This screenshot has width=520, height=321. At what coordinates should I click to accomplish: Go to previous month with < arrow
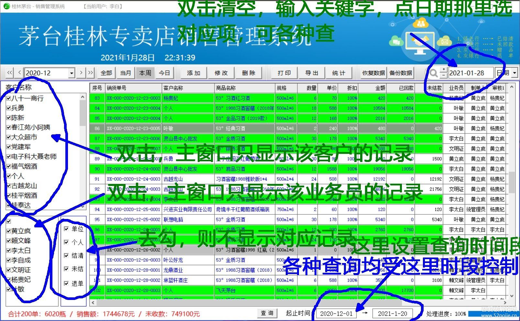[x=19, y=73]
